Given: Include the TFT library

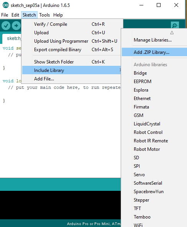Looking at the screenshot, I should click(x=154, y=209).
